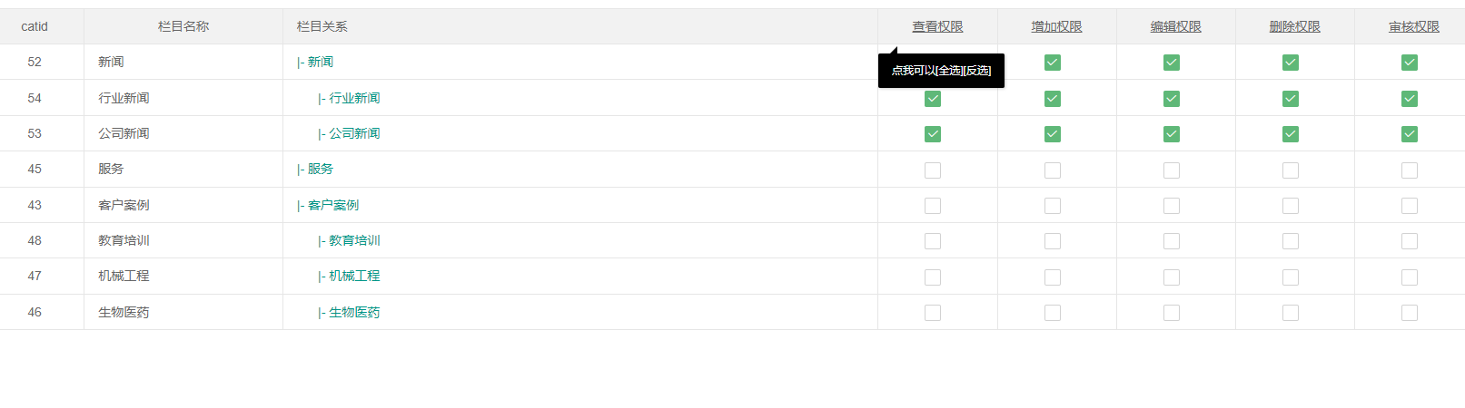Click the 编辑权限 column header
Image resolution: width=1465 pixels, height=408 pixels.
[x=1175, y=26]
